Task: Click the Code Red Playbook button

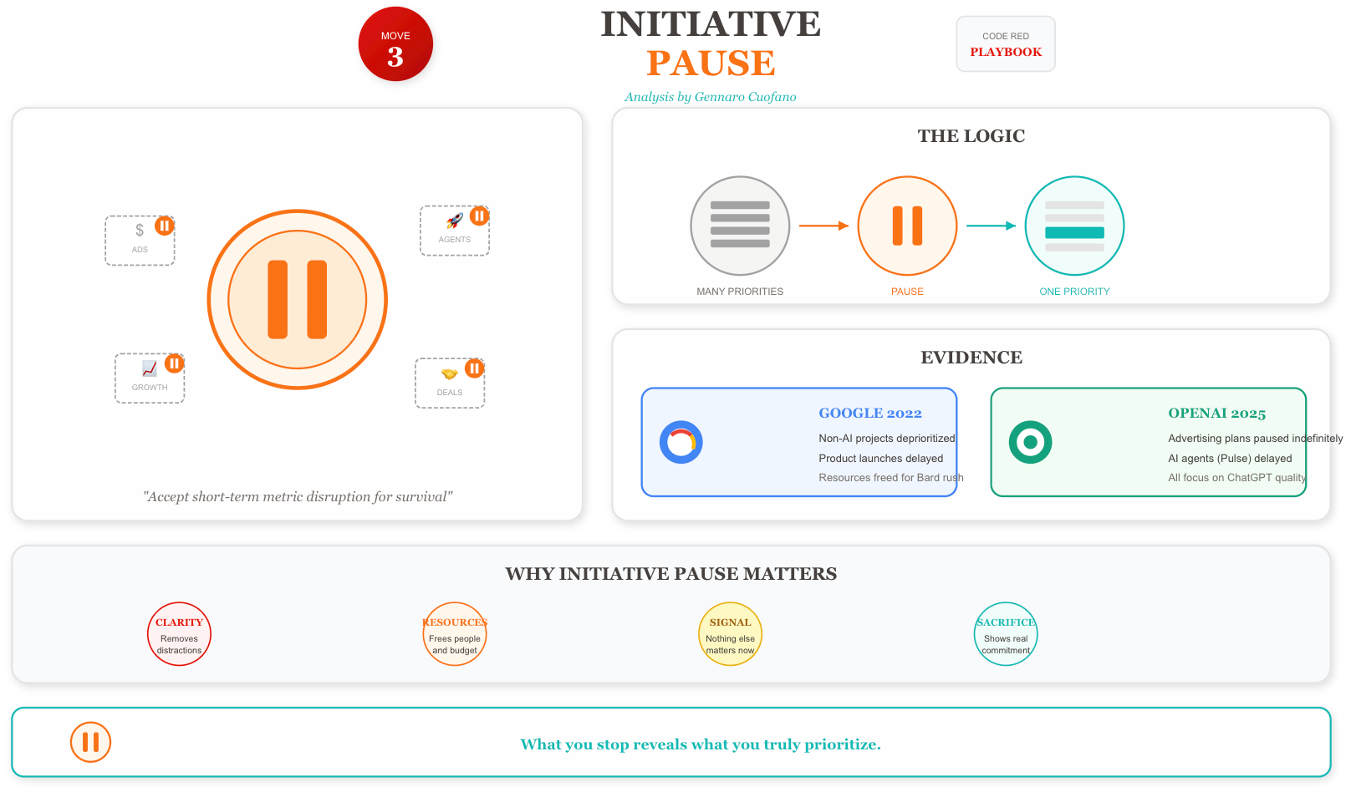Action: coord(1006,44)
